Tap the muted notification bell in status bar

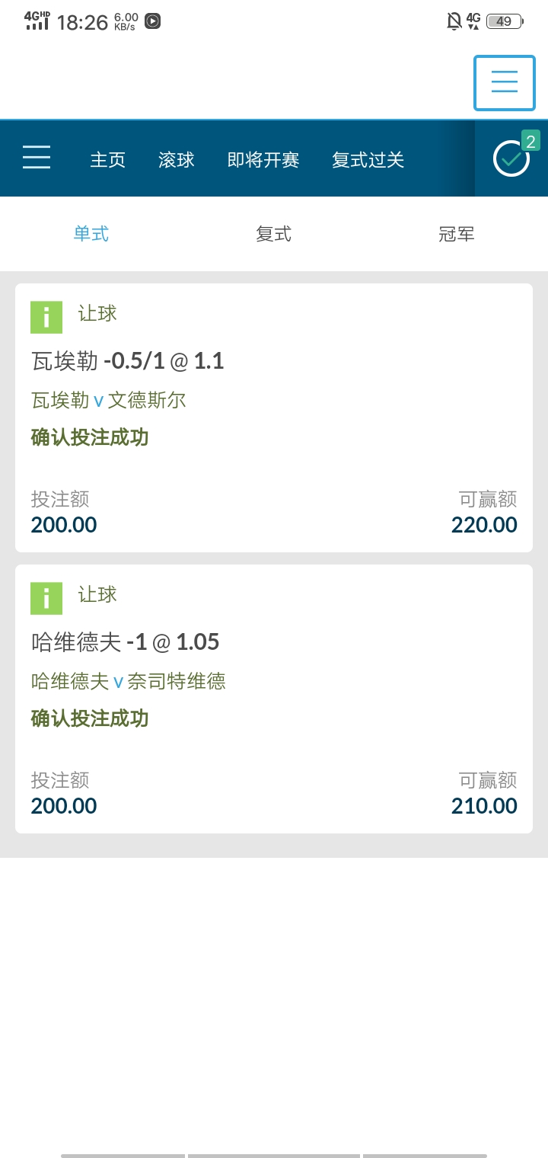(454, 21)
